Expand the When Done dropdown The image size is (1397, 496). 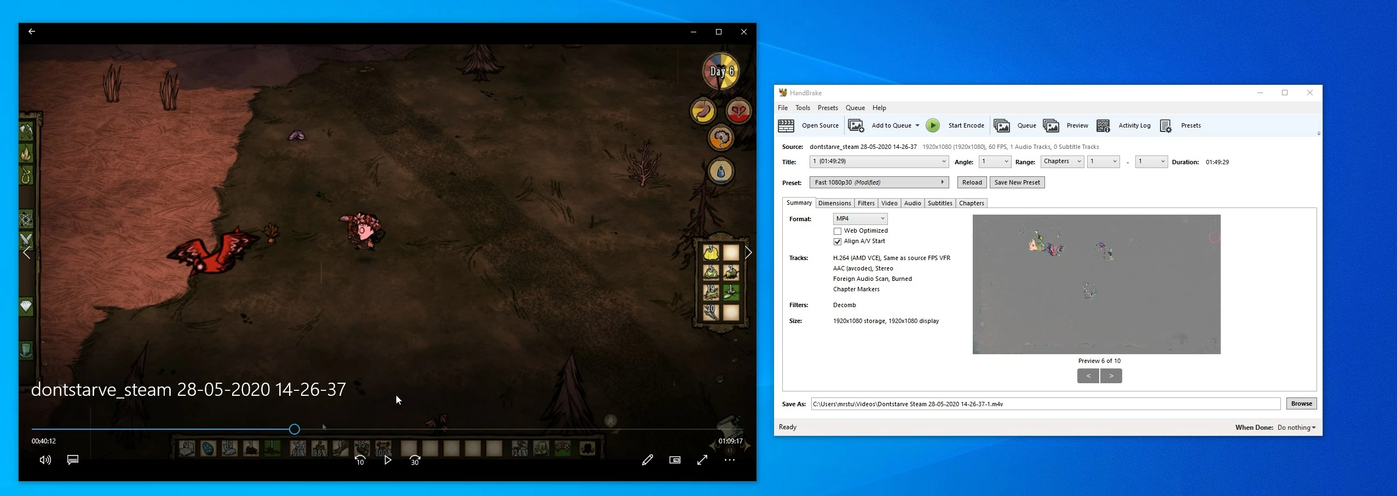[x=1296, y=428]
